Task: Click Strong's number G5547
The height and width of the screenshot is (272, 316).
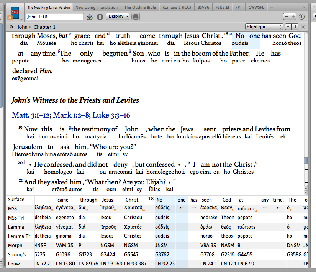Action: (x=131, y=254)
